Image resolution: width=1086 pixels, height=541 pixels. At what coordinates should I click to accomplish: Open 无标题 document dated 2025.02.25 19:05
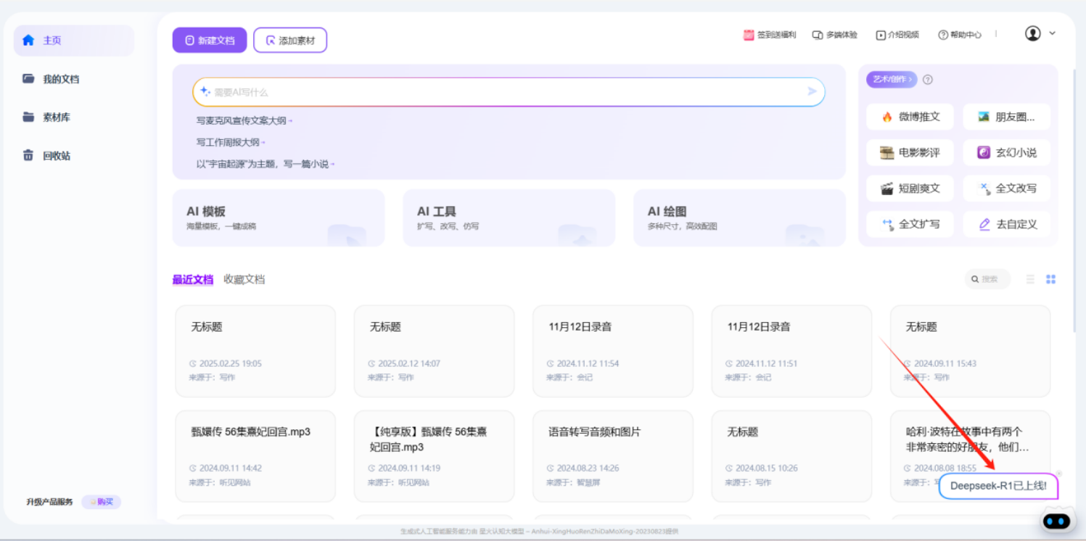(255, 351)
